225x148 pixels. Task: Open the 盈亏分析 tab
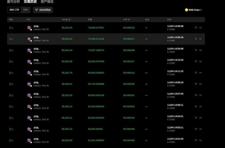coord(13,2)
